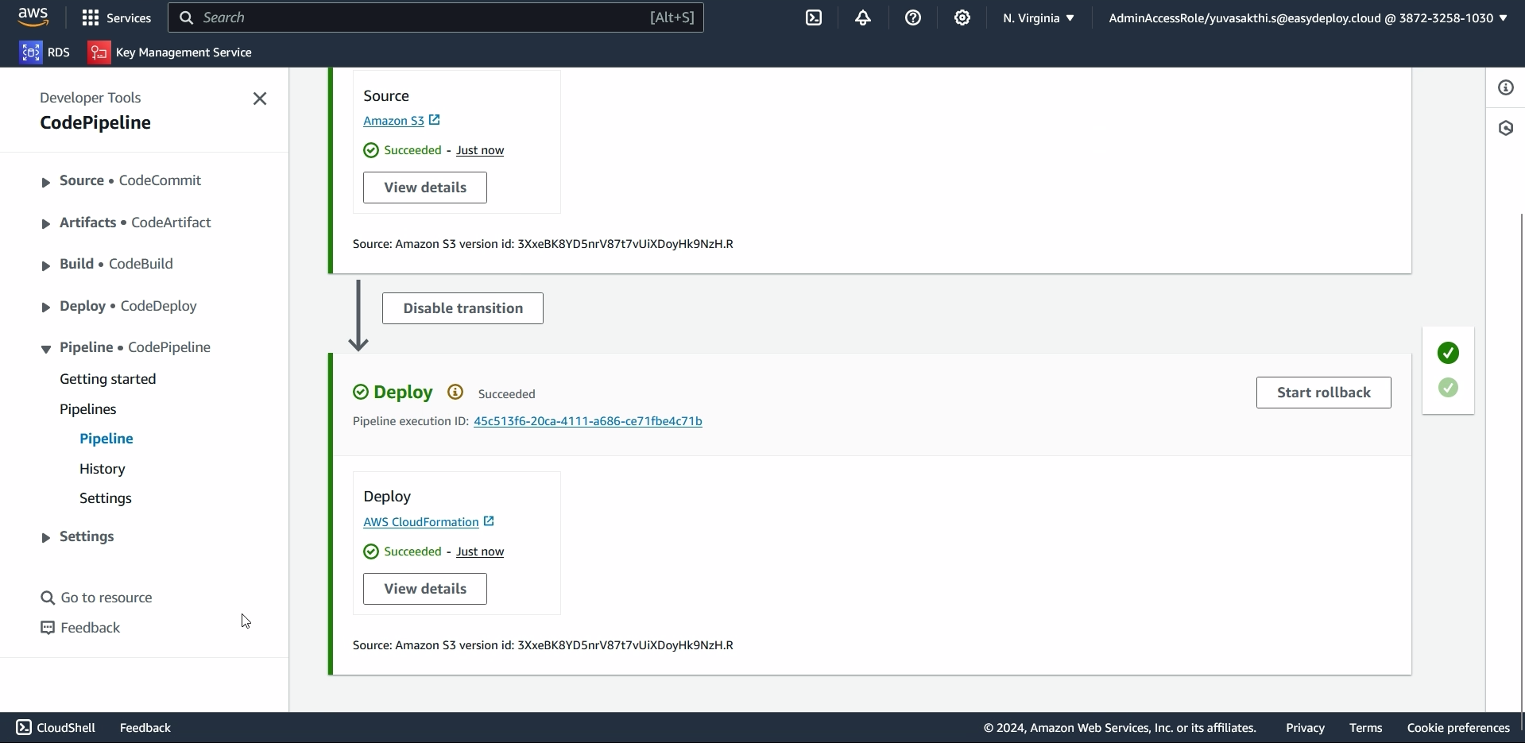Open Cookie preferences
The image size is (1525, 743).
click(x=1458, y=728)
